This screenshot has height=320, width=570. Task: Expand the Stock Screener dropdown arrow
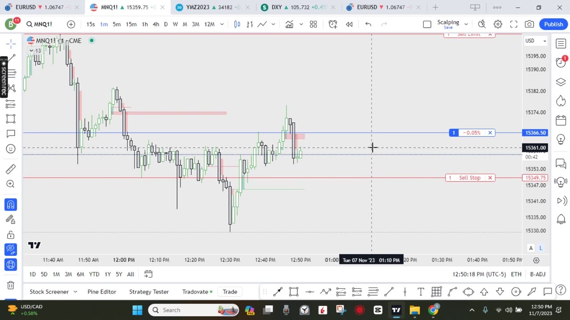click(x=75, y=292)
